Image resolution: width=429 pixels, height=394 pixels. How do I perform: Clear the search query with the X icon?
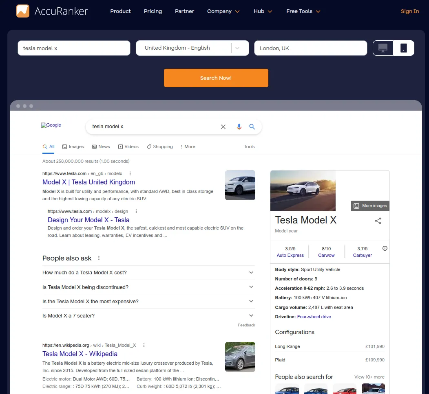pyautogui.click(x=223, y=127)
